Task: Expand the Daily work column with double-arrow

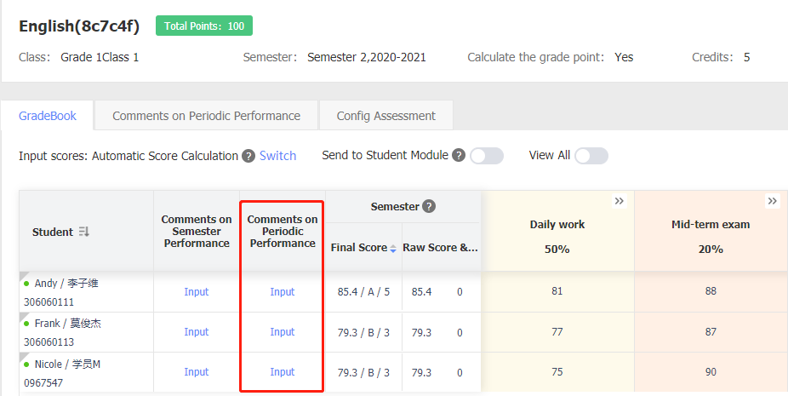Action: click(x=620, y=201)
